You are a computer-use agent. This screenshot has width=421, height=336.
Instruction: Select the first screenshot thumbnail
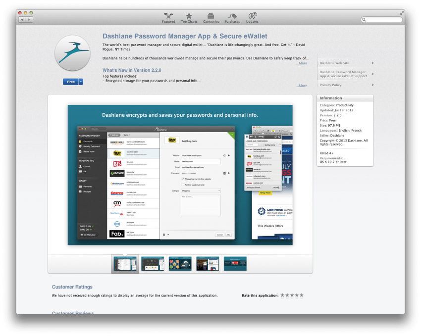(x=125, y=264)
